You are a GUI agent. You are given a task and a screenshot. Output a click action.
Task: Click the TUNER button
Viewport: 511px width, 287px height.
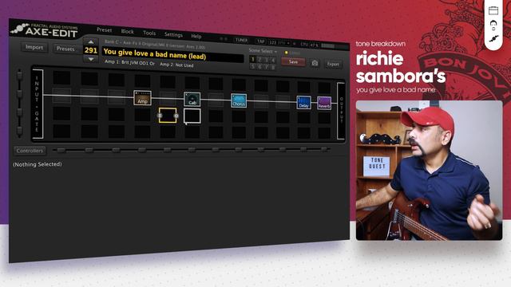pos(241,41)
